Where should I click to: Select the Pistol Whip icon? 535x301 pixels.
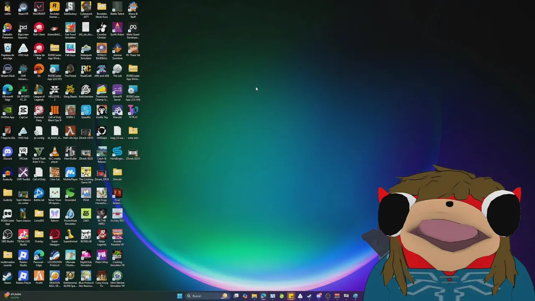(102, 257)
